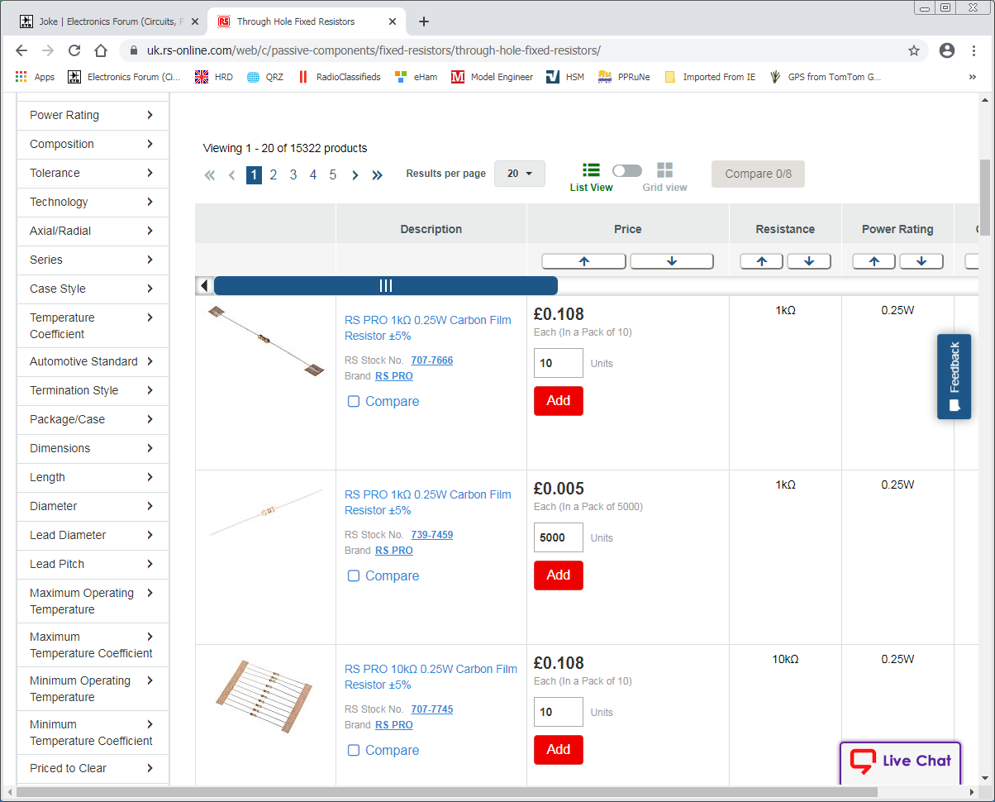
Task: Sort Resistance column descending
Action: click(809, 261)
